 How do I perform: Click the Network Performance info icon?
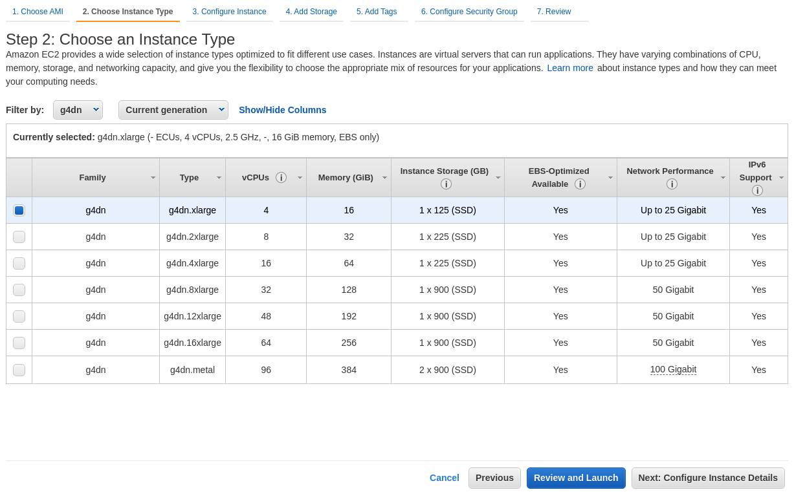(x=672, y=184)
